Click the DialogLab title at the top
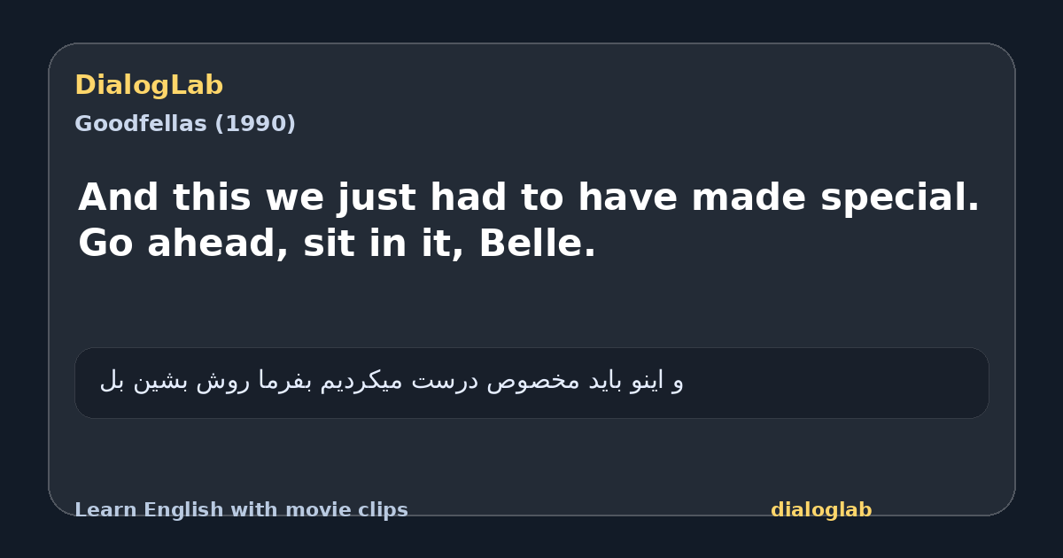The width and height of the screenshot is (1063, 558). click(x=149, y=86)
